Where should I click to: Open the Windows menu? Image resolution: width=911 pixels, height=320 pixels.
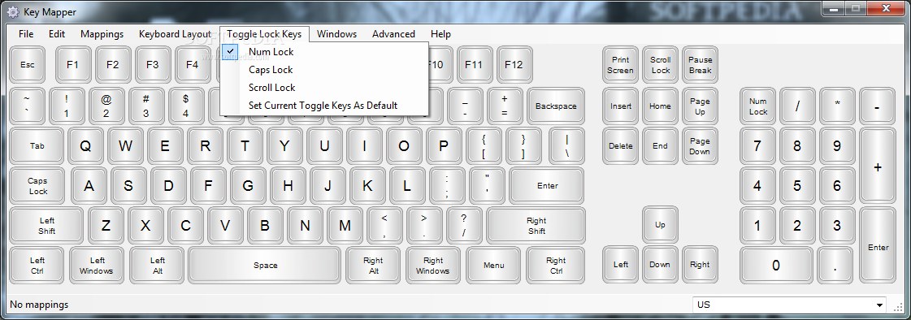coord(337,33)
